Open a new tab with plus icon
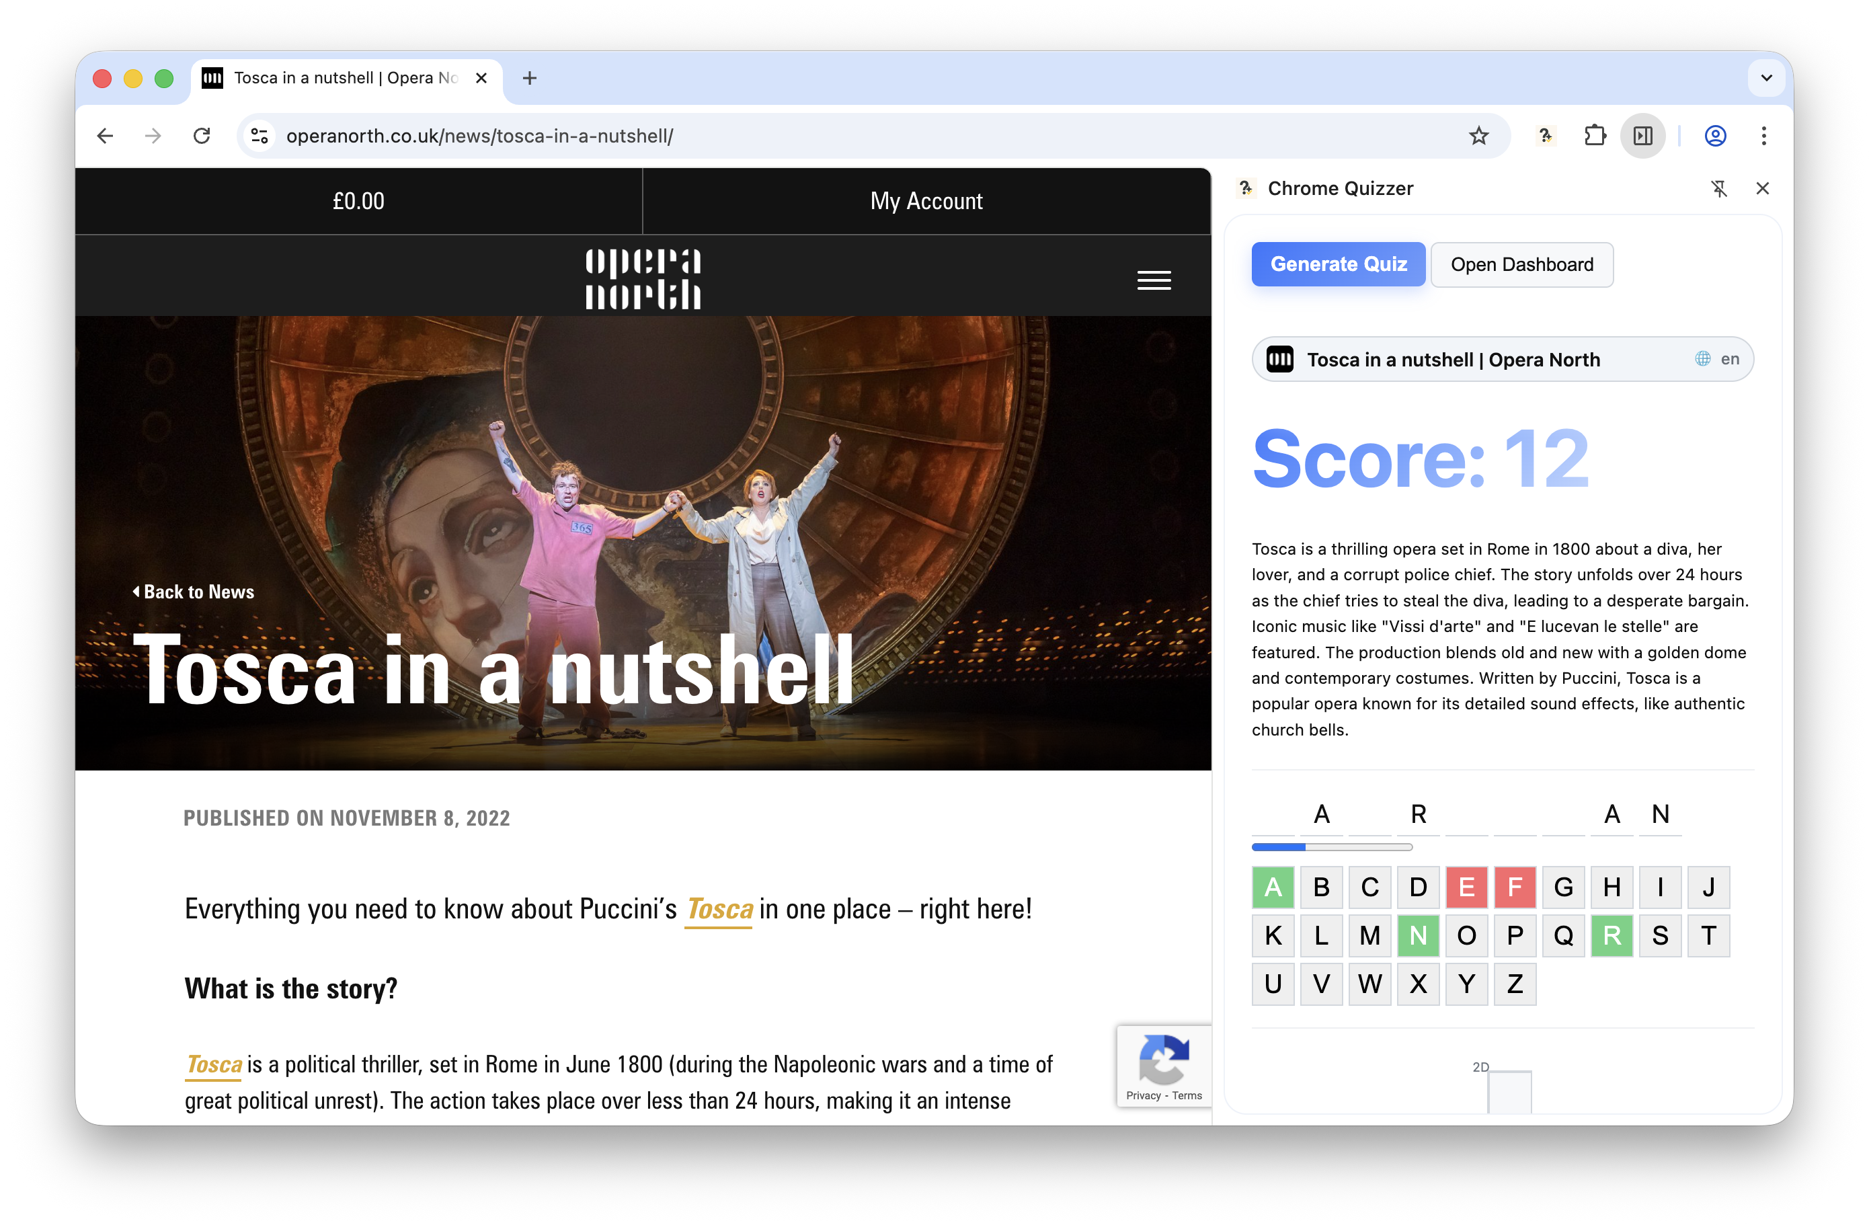This screenshot has width=1869, height=1225. coord(529,78)
